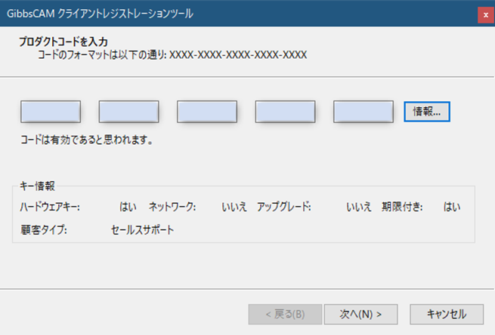Screen dimensions: 495x335
Task: Close the GibbsCAM registration dialog window
Action: coord(484,14)
